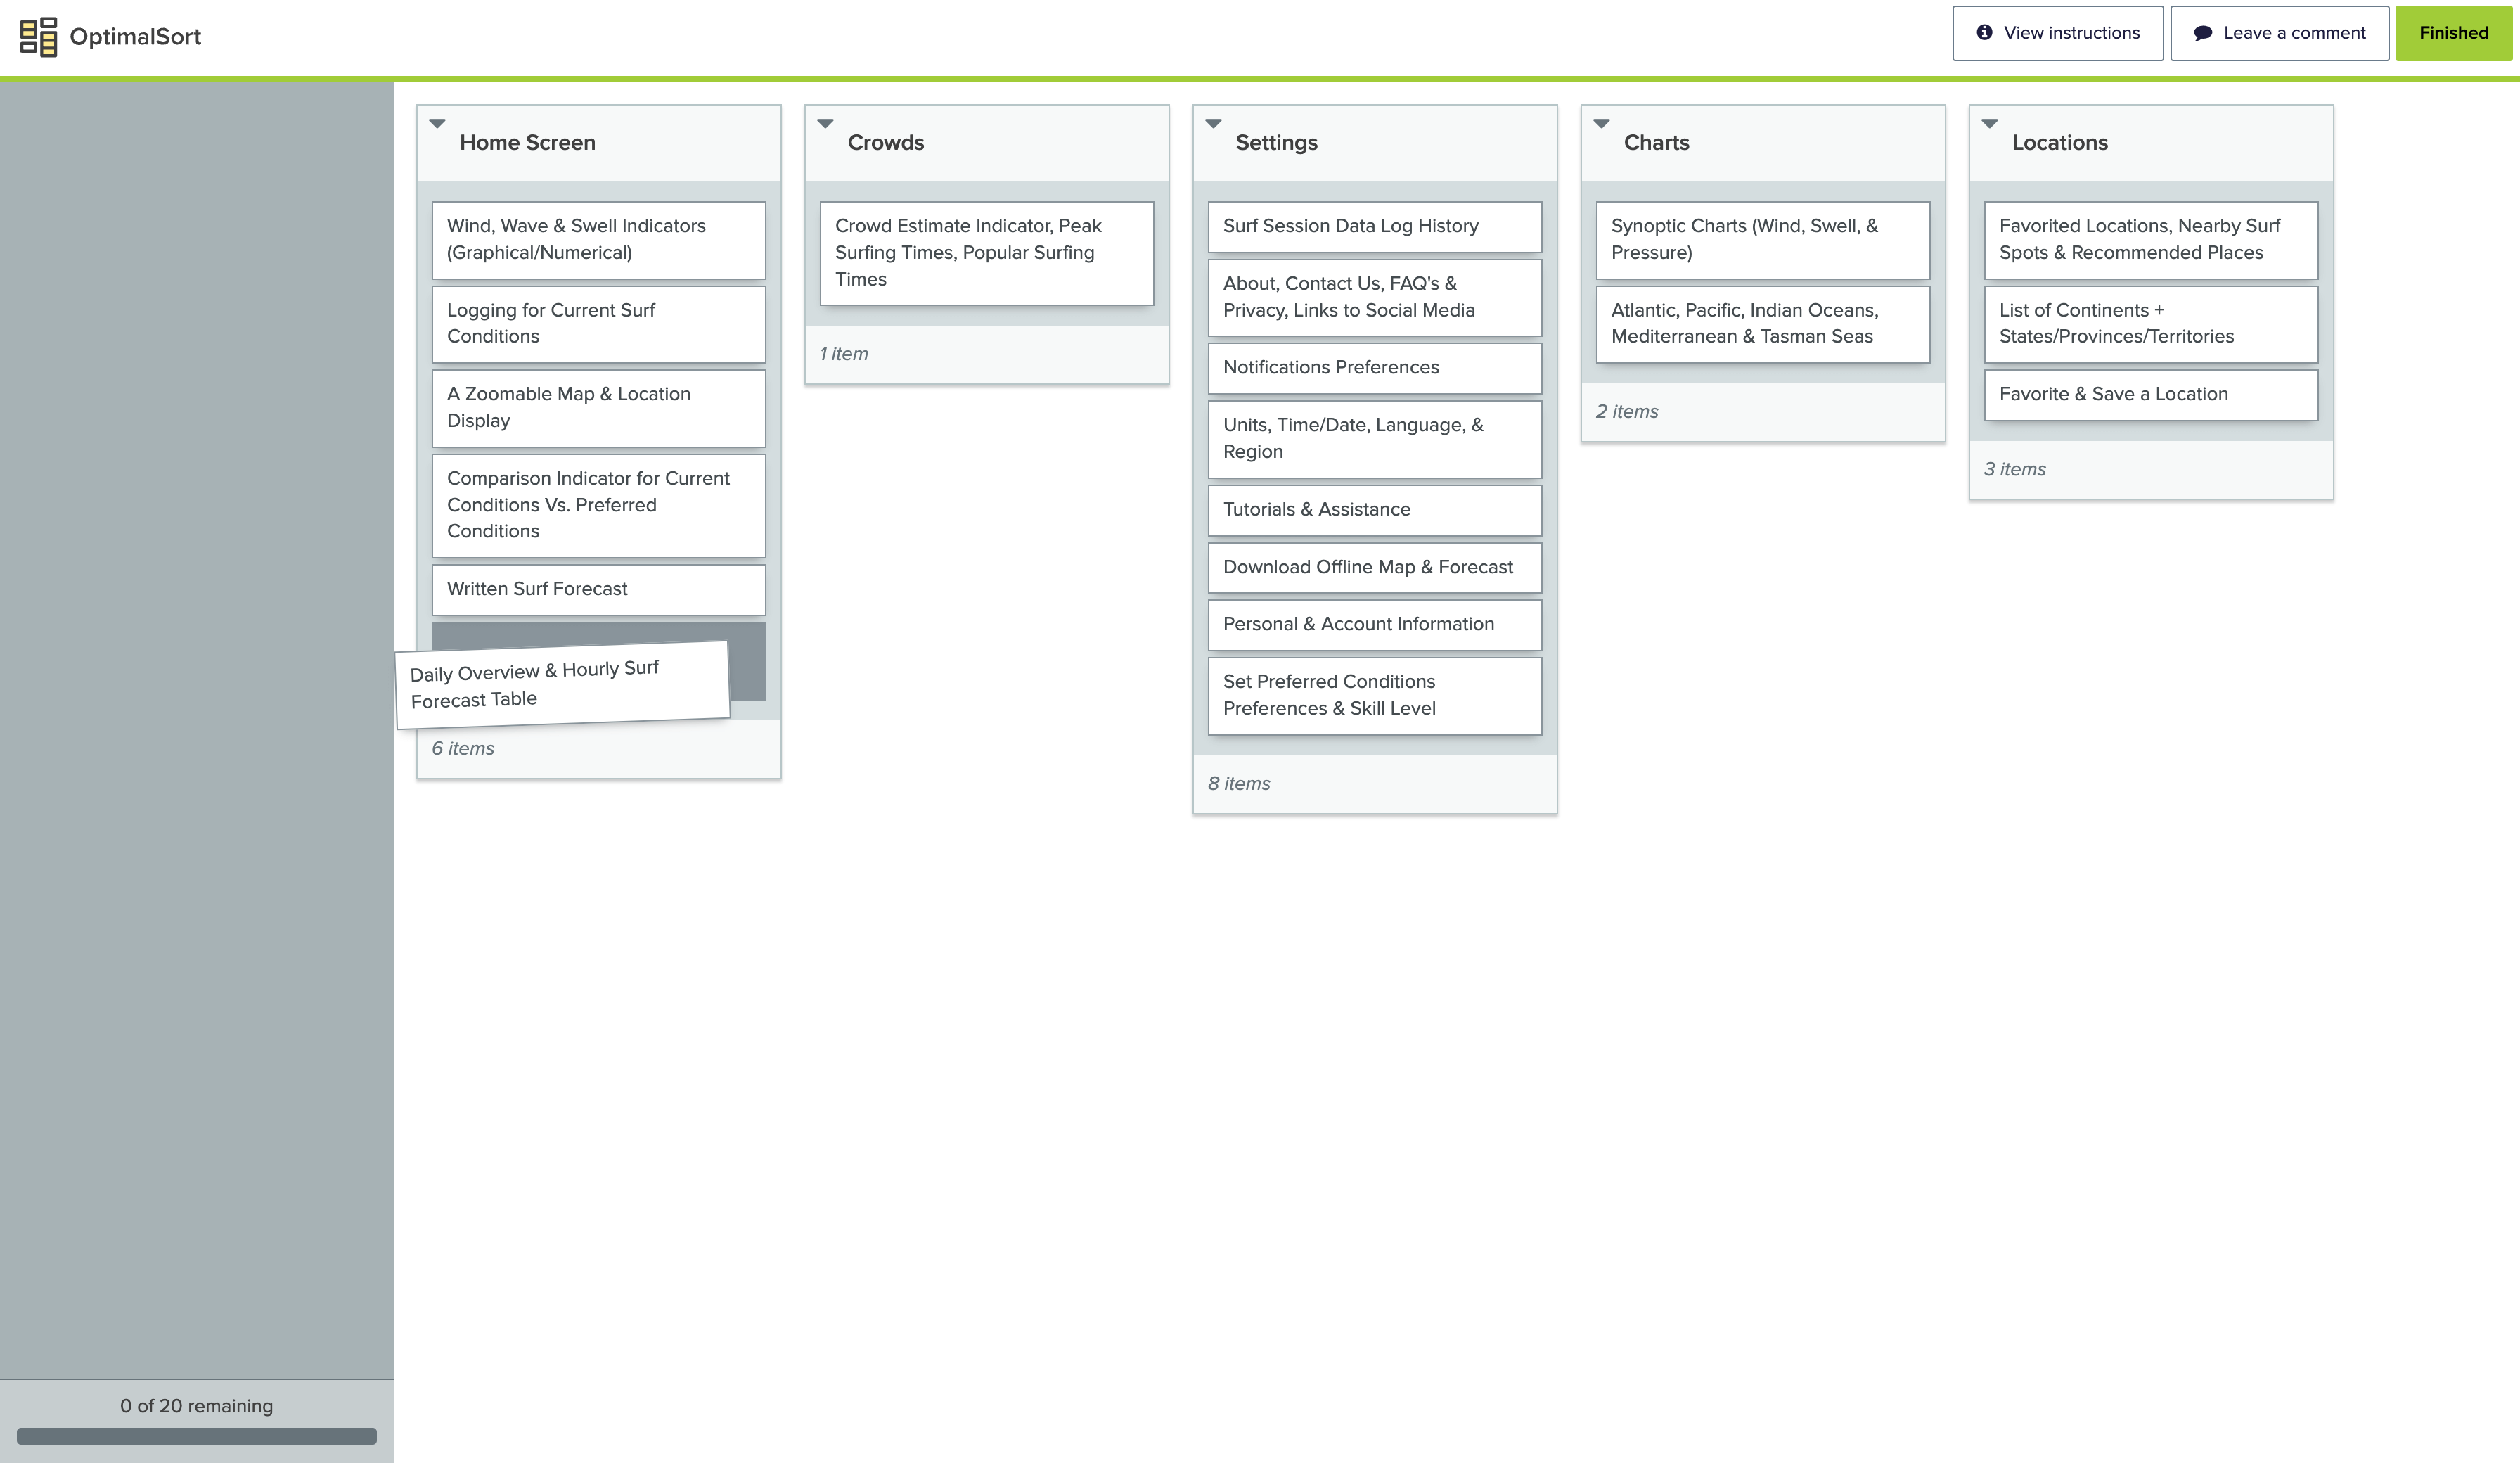The height and width of the screenshot is (1463, 2520).
Task: Select A Zoomable Map & Location Display card
Action: 598,408
